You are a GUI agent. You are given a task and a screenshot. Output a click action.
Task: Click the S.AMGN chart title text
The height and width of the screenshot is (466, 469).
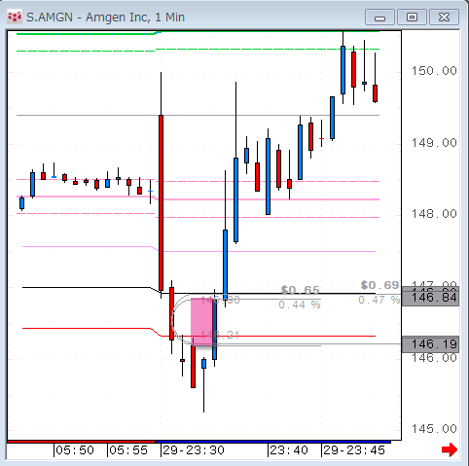105,18
